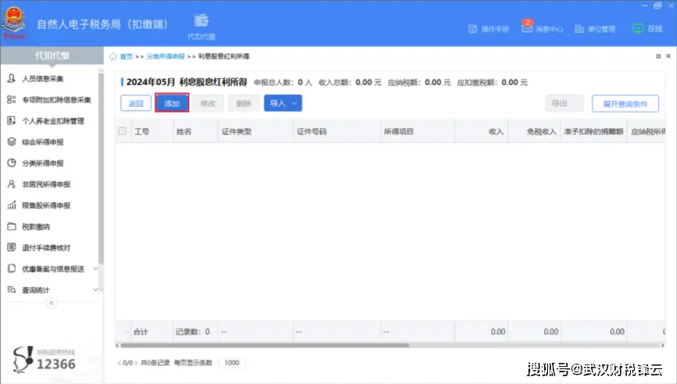677x384 pixels.
Task: Select 分类所得申报 in the sidebar
Action: (43, 163)
